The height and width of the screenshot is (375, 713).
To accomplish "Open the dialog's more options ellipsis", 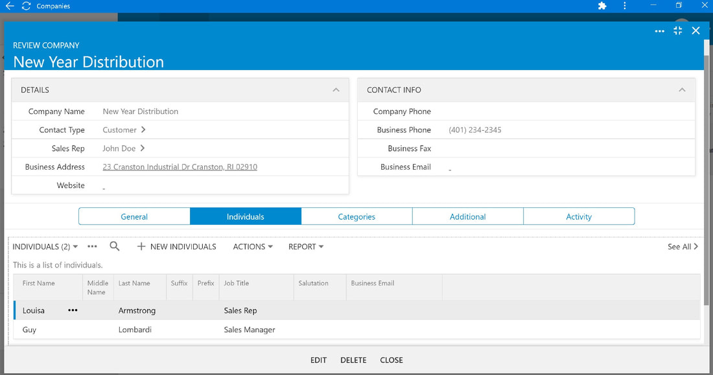I will click(x=659, y=31).
